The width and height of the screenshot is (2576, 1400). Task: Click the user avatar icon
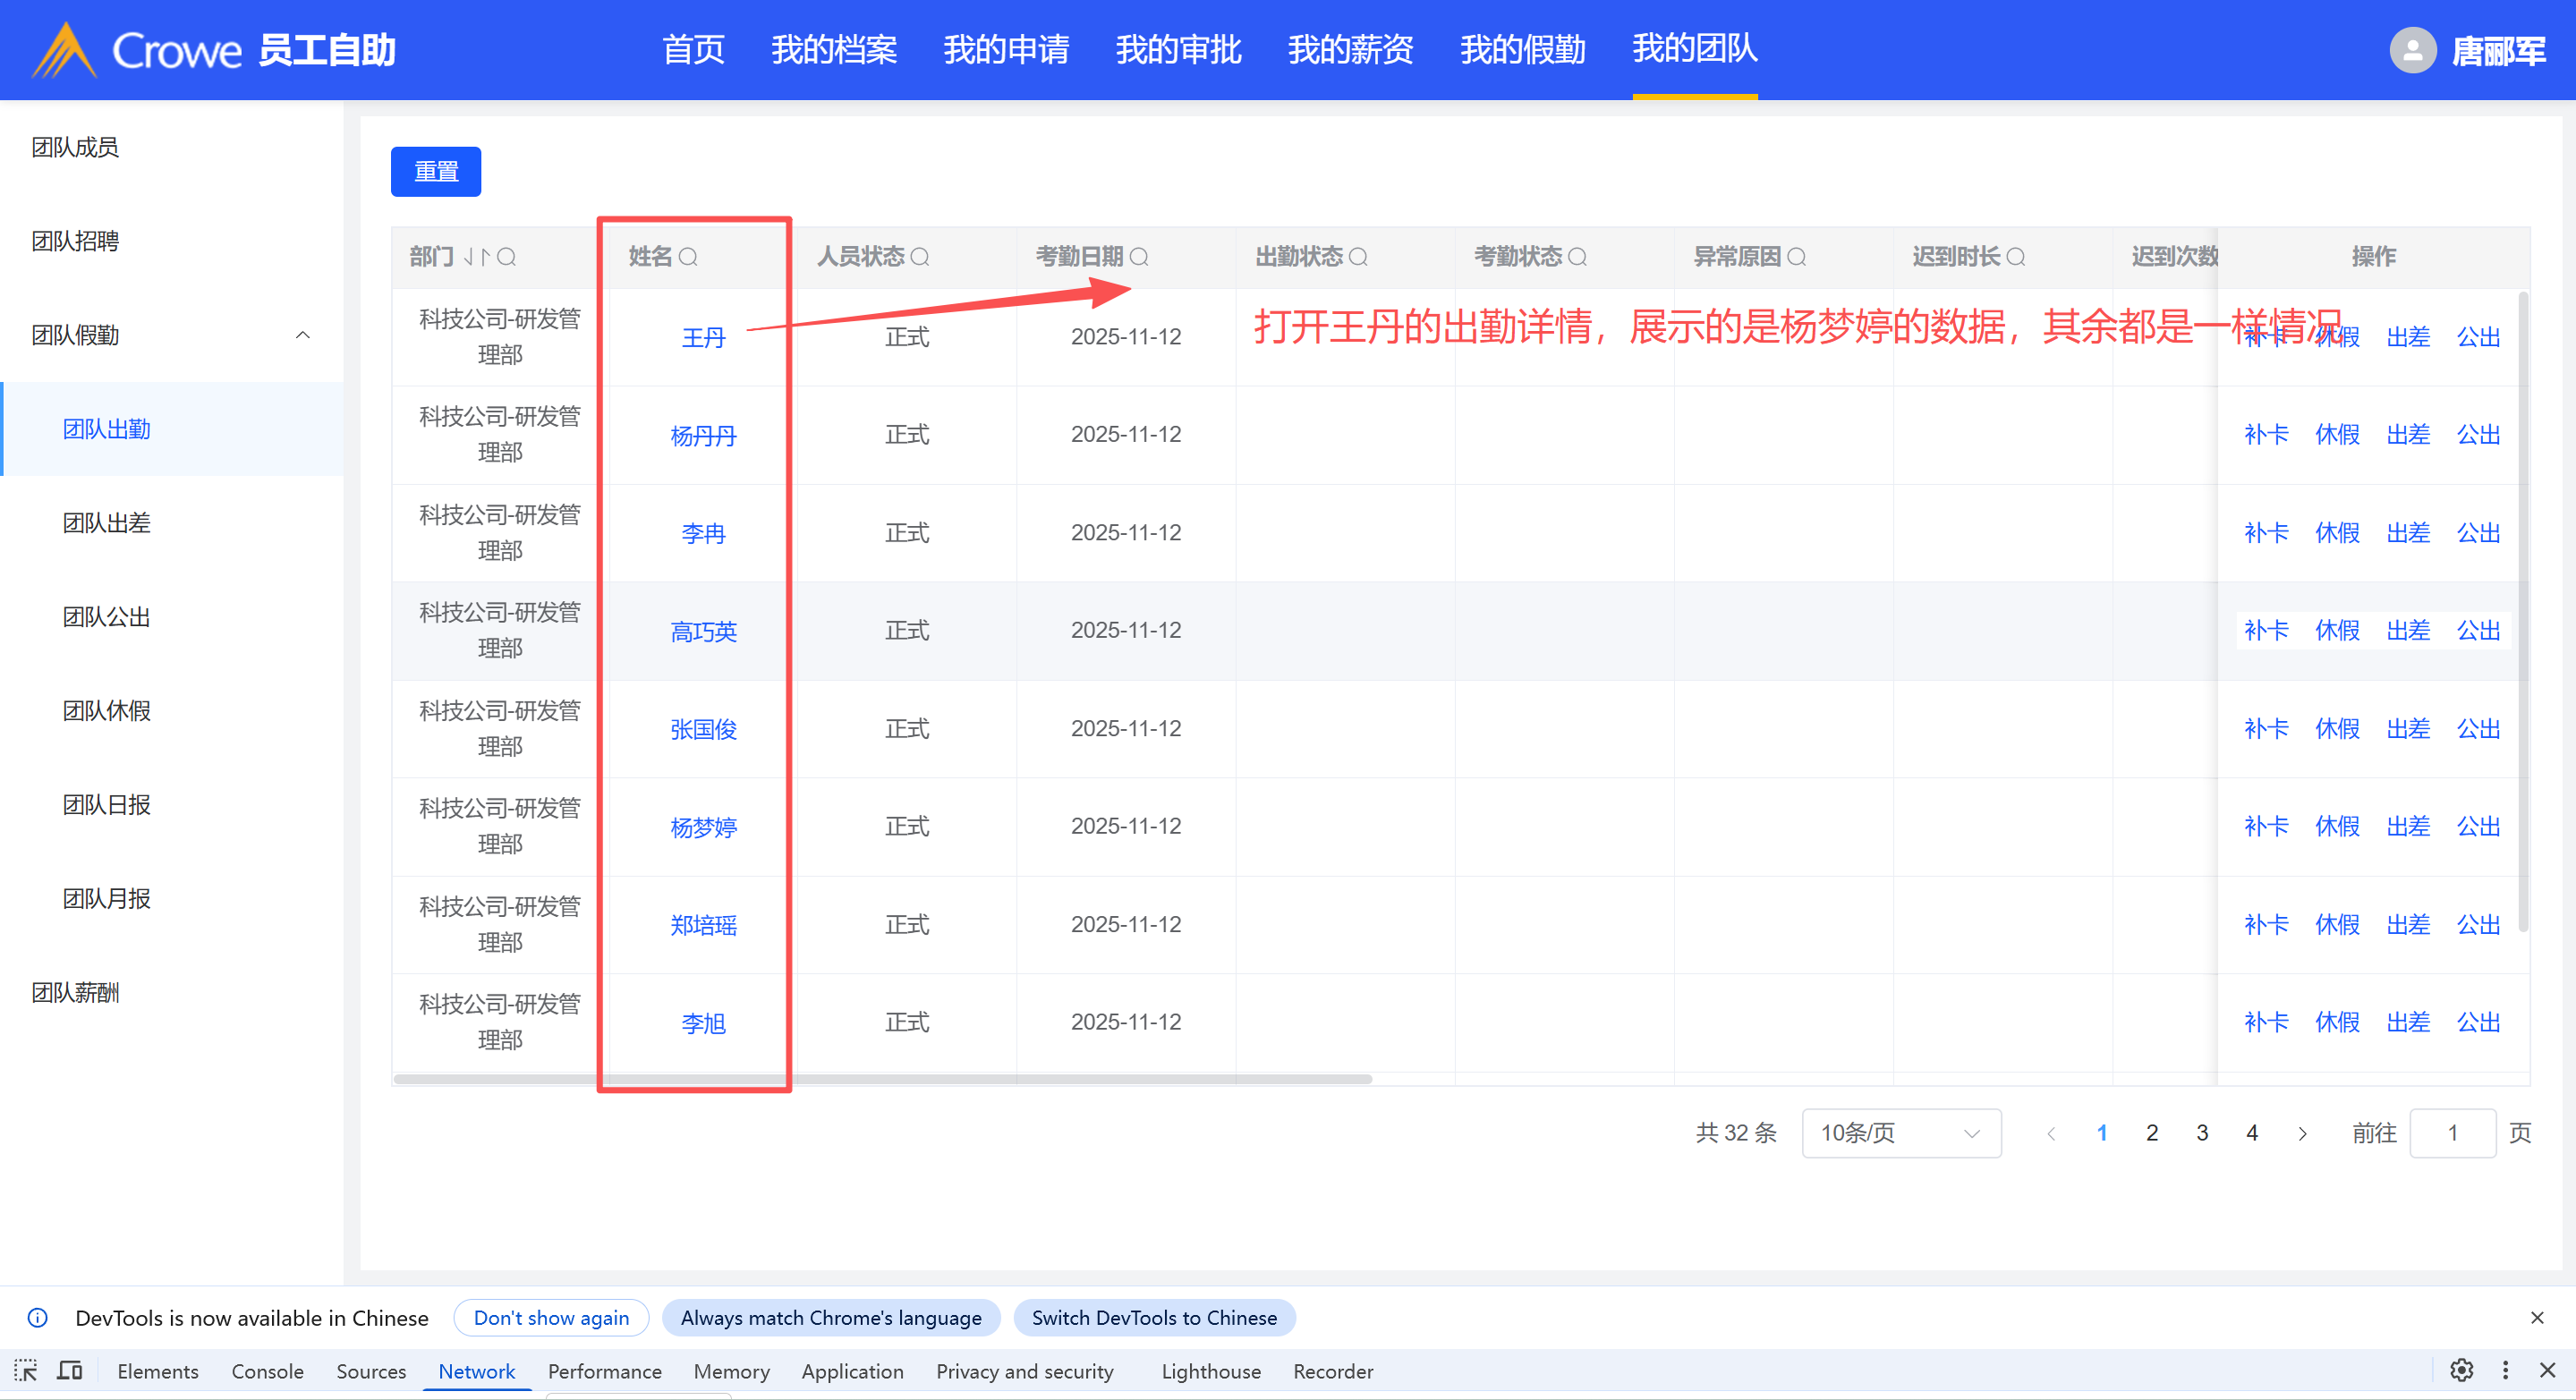[x=2412, y=50]
